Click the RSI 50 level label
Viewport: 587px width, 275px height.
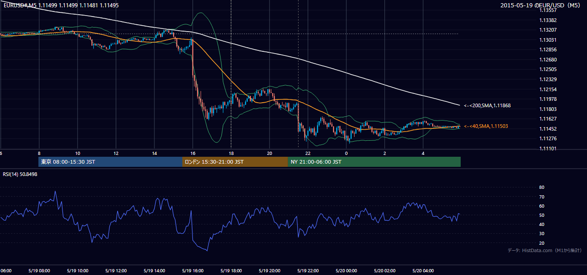(542, 215)
